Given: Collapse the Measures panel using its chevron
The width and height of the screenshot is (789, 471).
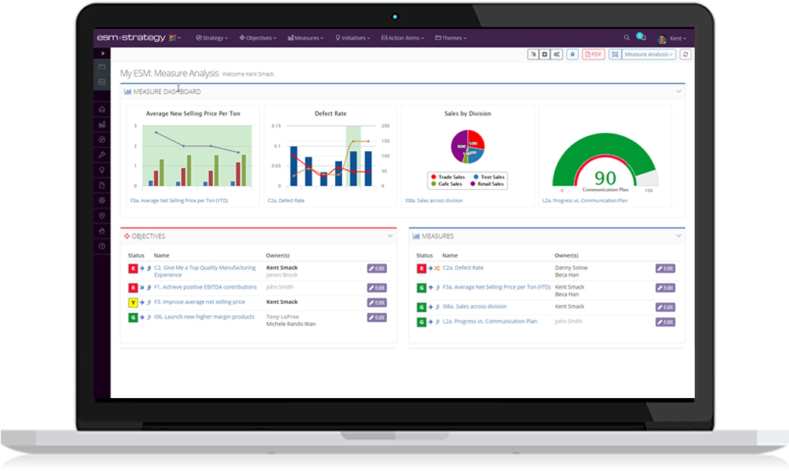Looking at the screenshot, I should pos(679,235).
